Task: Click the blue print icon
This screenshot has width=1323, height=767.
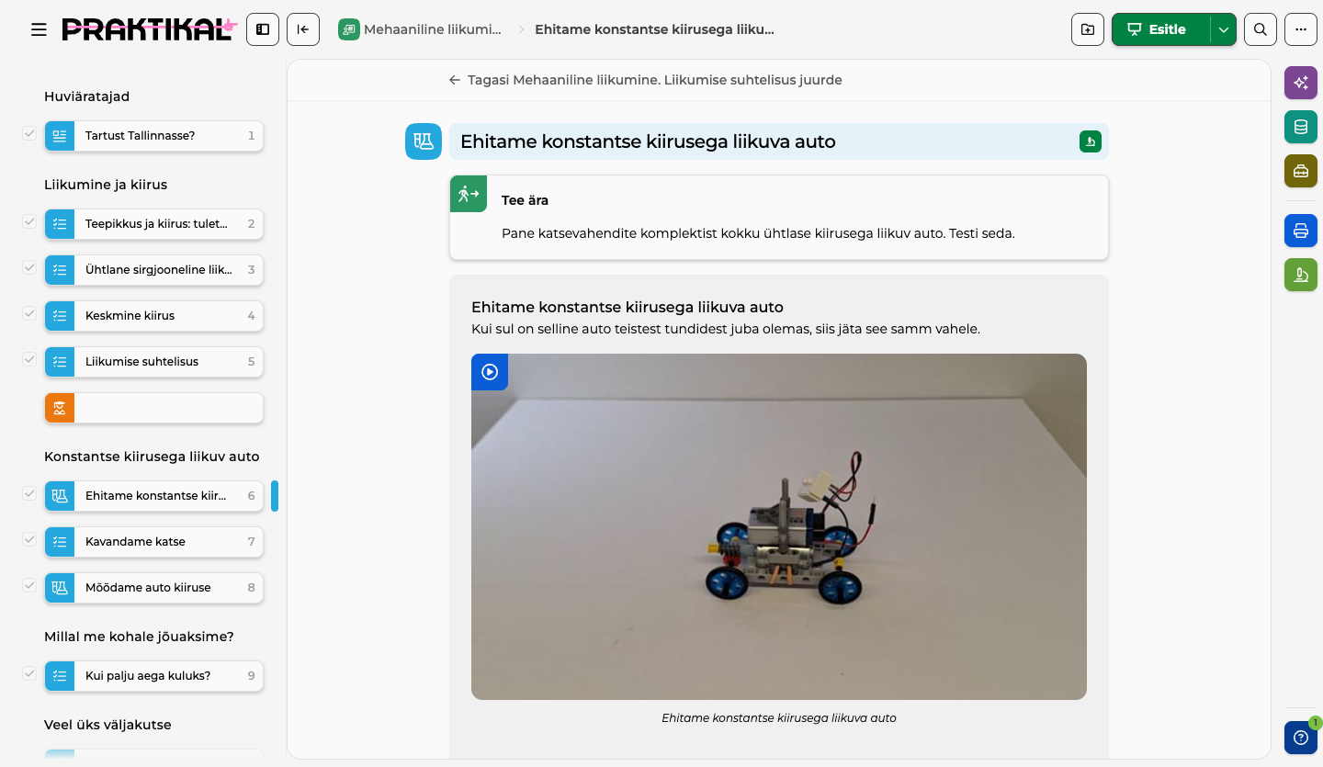Action: pyautogui.click(x=1301, y=231)
